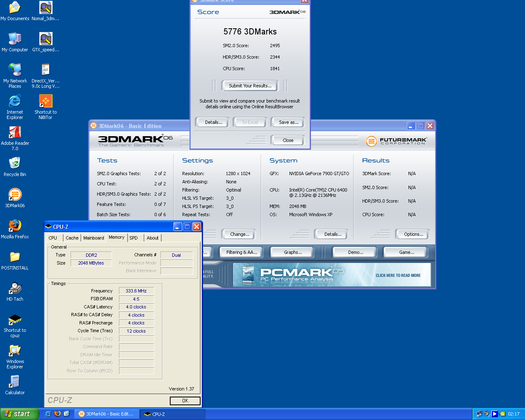This screenshot has height=420, width=525.
Task: Switch to the Cache tab in CPU-Z
Action: tap(72, 238)
